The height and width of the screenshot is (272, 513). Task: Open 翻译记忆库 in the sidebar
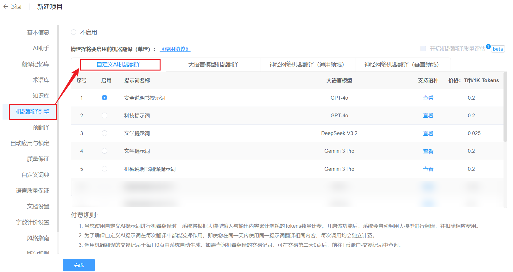click(35, 64)
